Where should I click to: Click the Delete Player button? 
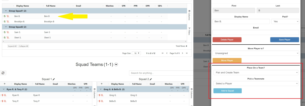click(227, 40)
